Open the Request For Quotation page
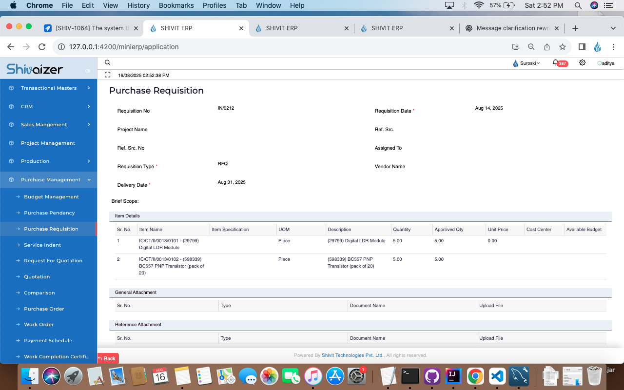Image resolution: width=624 pixels, height=390 pixels. (53, 261)
